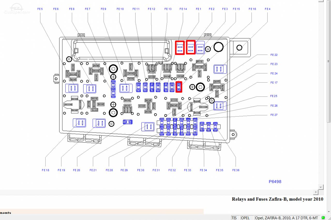Click the vehicle description in status bar
Viewport: 331px width, 220px height.
click(x=287, y=218)
